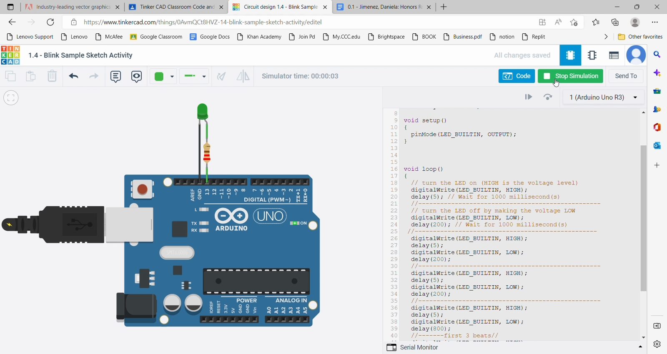The width and height of the screenshot is (667, 354).
Task: Click the Send To button
Action: click(x=626, y=76)
